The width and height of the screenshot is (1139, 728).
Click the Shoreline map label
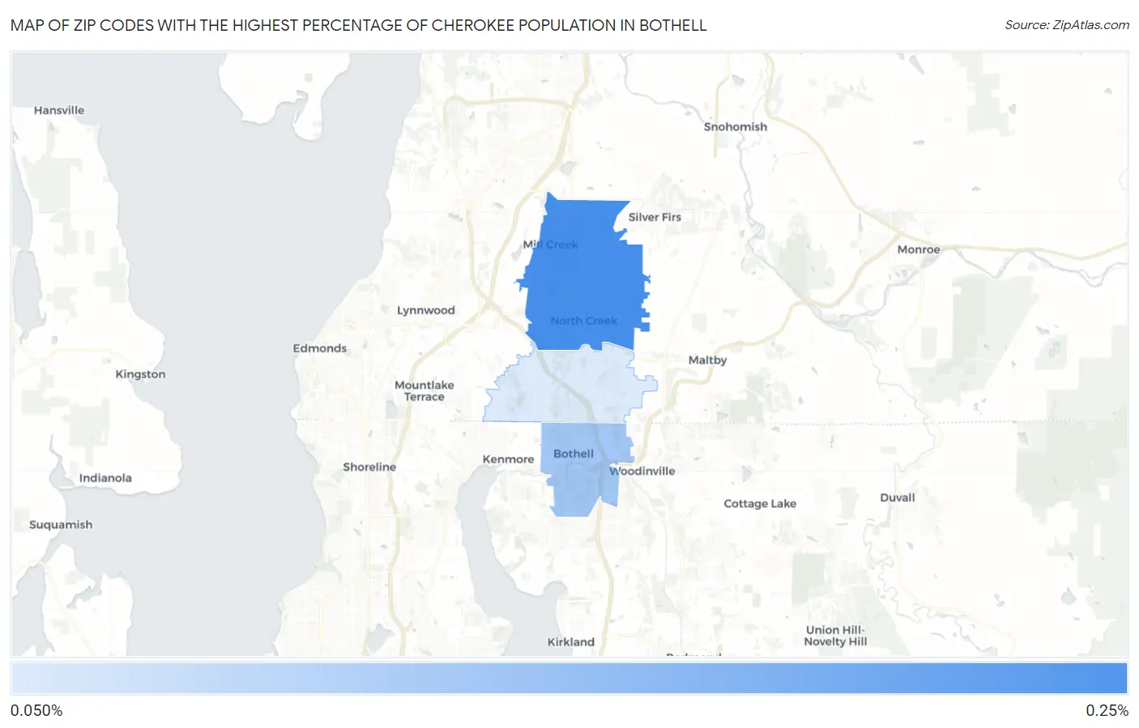369,466
